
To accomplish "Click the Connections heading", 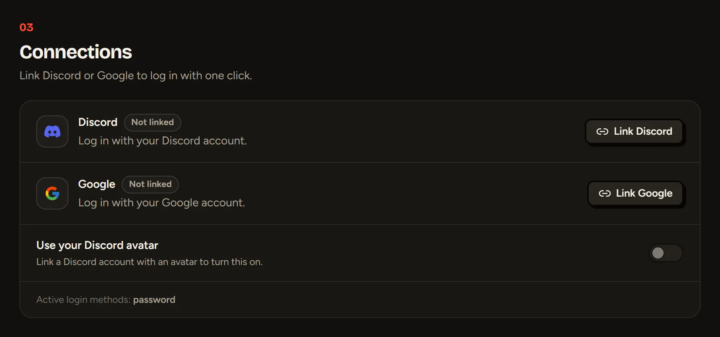I will tap(76, 52).
